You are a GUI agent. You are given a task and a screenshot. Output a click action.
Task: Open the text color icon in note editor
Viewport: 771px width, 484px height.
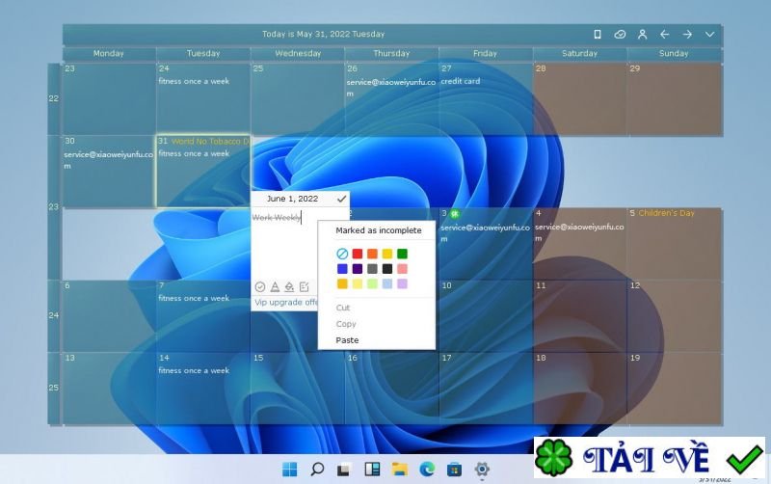tap(275, 286)
